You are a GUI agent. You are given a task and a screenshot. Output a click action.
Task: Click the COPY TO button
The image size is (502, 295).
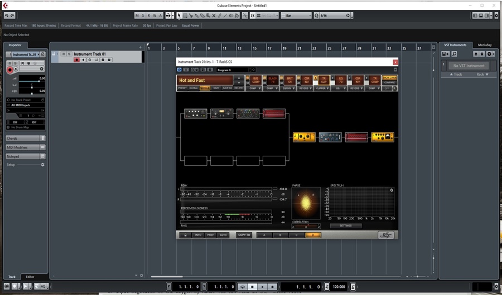244,235
